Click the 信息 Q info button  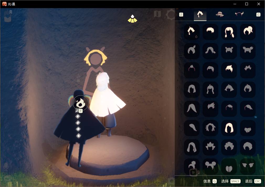coord(210,181)
